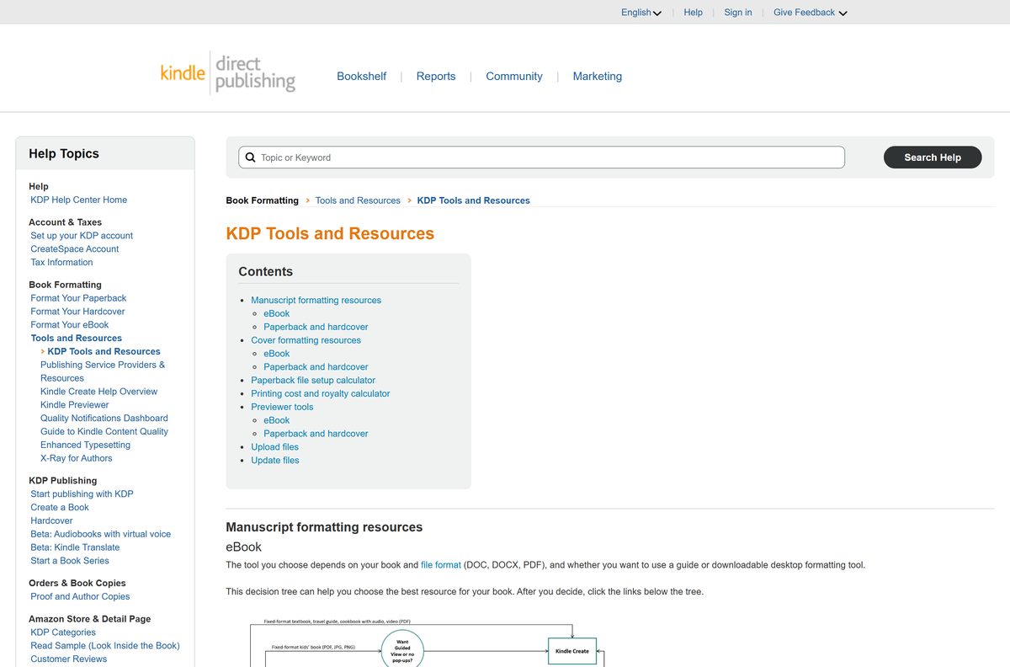Jump to Cover formatting resources section

[x=306, y=341]
